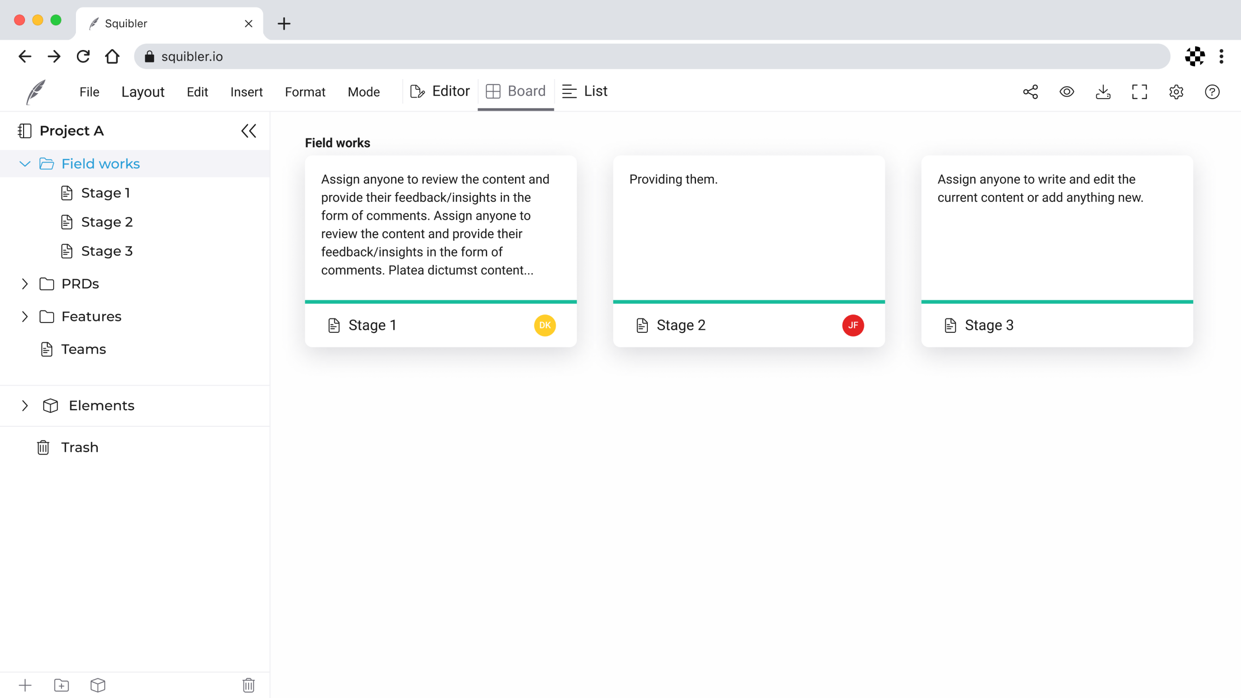The image size is (1241, 698).
Task: Expand the Features folder
Action: [x=25, y=317]
